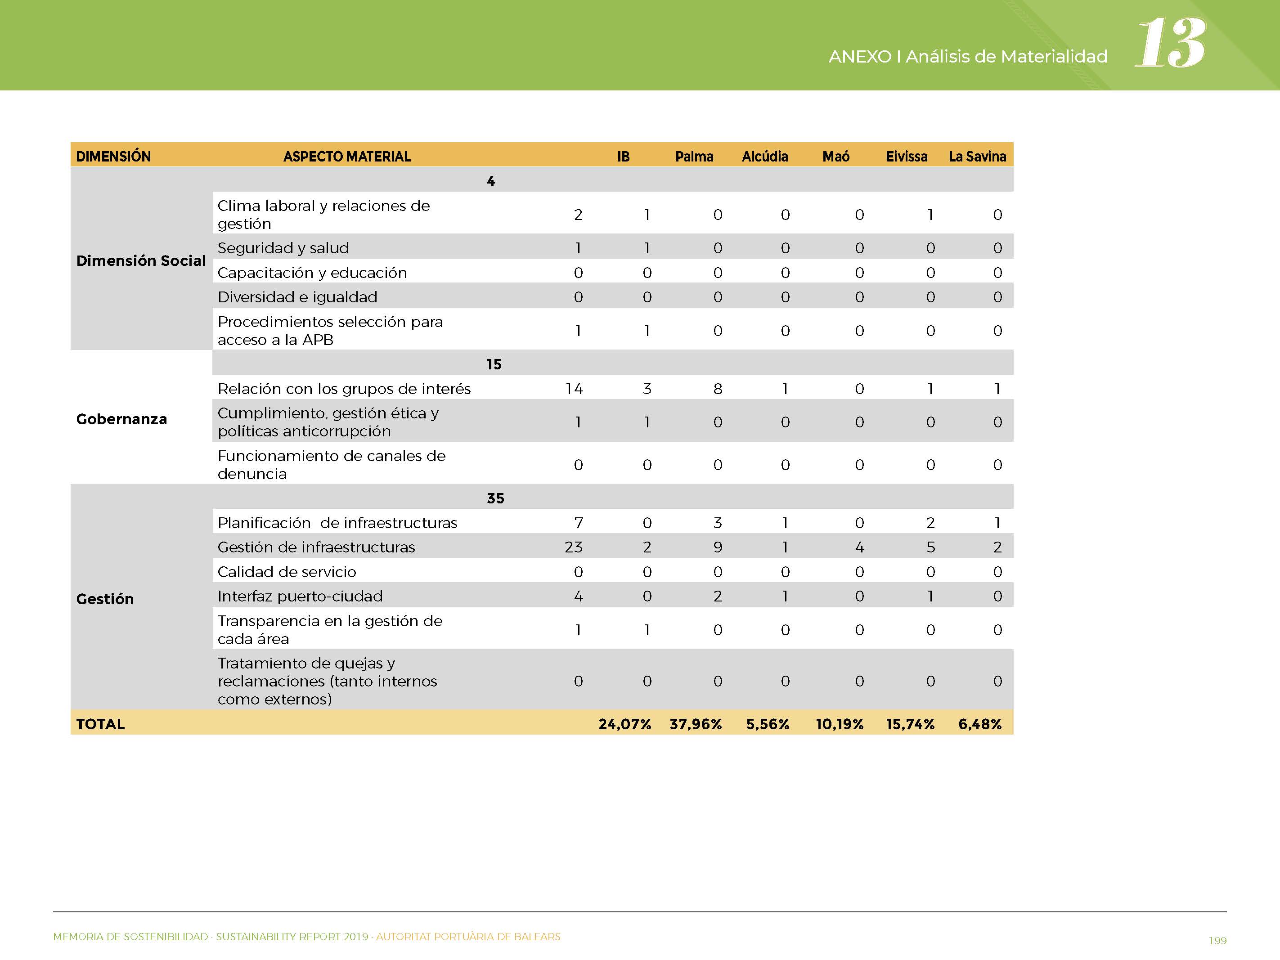Click 'Funcionamiento de canales de denuncia'
The height and width of the screenshot is (960, 1280).
[x=331, y=465]
